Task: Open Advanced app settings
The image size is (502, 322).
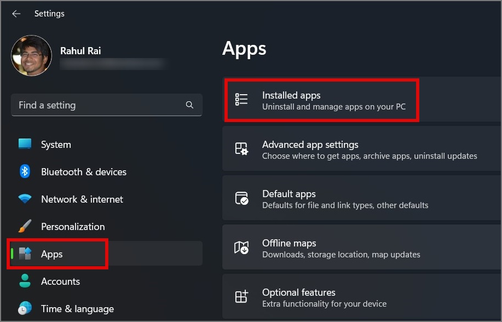Action: pos(362,148)
